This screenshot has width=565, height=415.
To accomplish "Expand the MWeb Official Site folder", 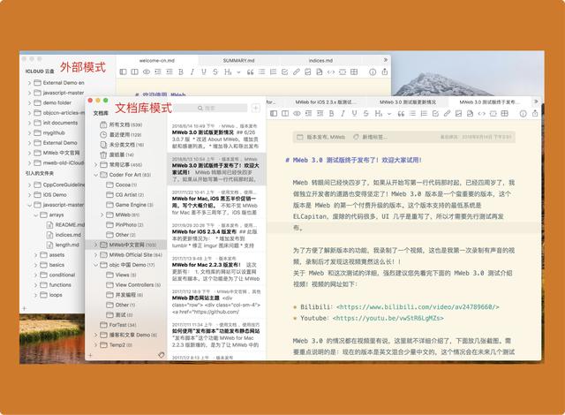I will tap(96, 254).
